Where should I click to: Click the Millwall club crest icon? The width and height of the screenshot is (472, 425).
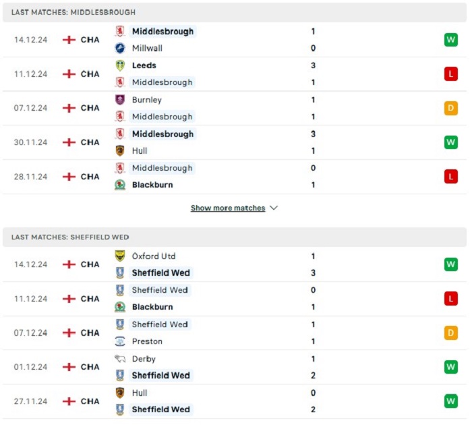[120, 48]
